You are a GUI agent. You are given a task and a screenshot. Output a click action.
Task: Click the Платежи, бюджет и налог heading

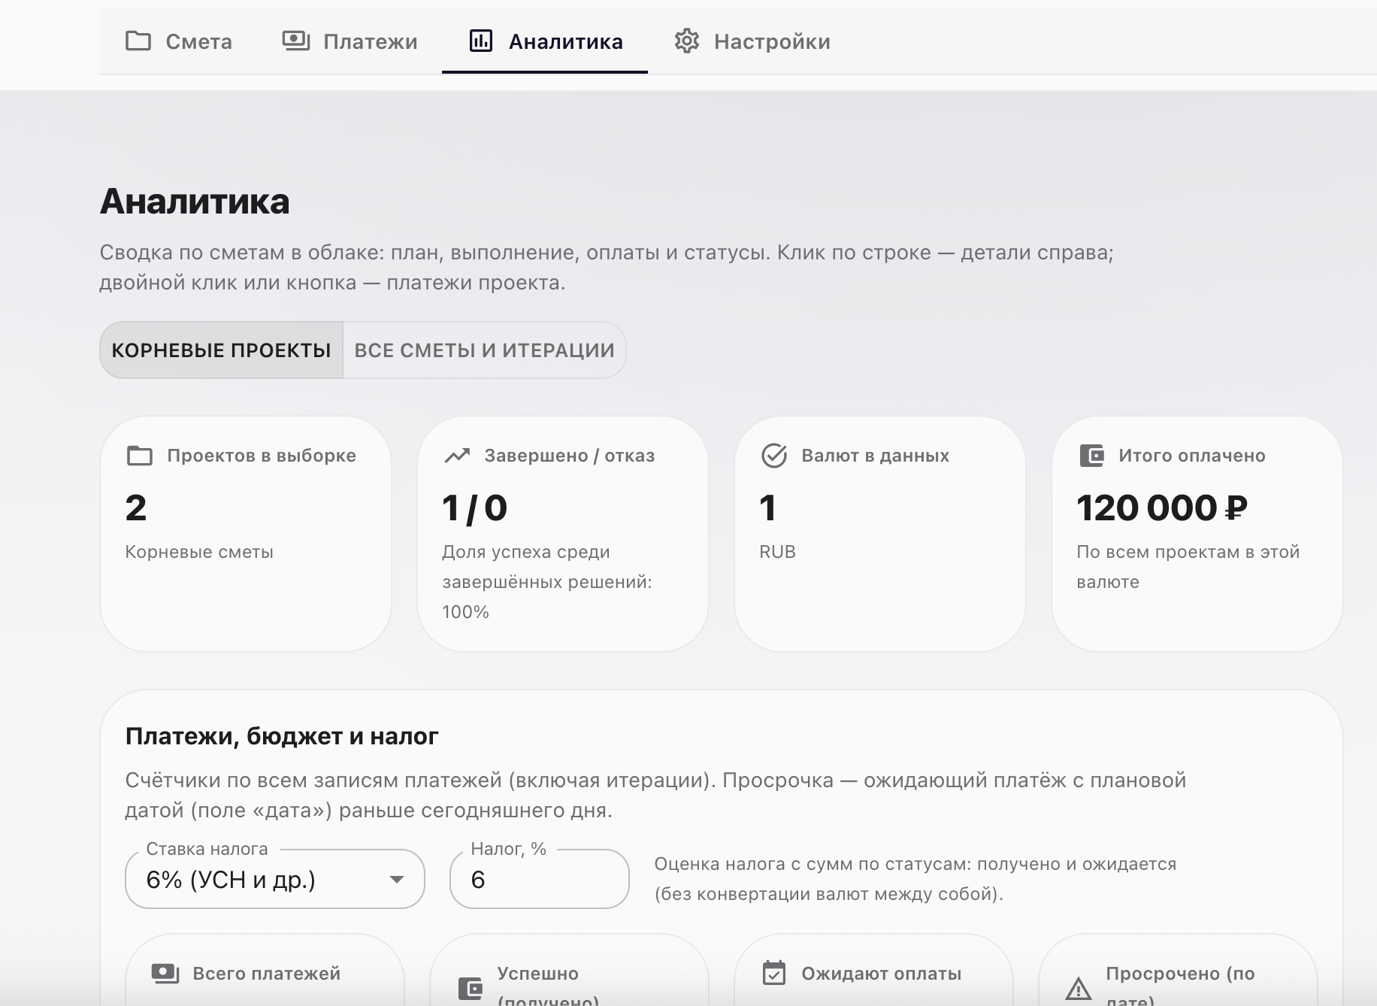(282, 736)
